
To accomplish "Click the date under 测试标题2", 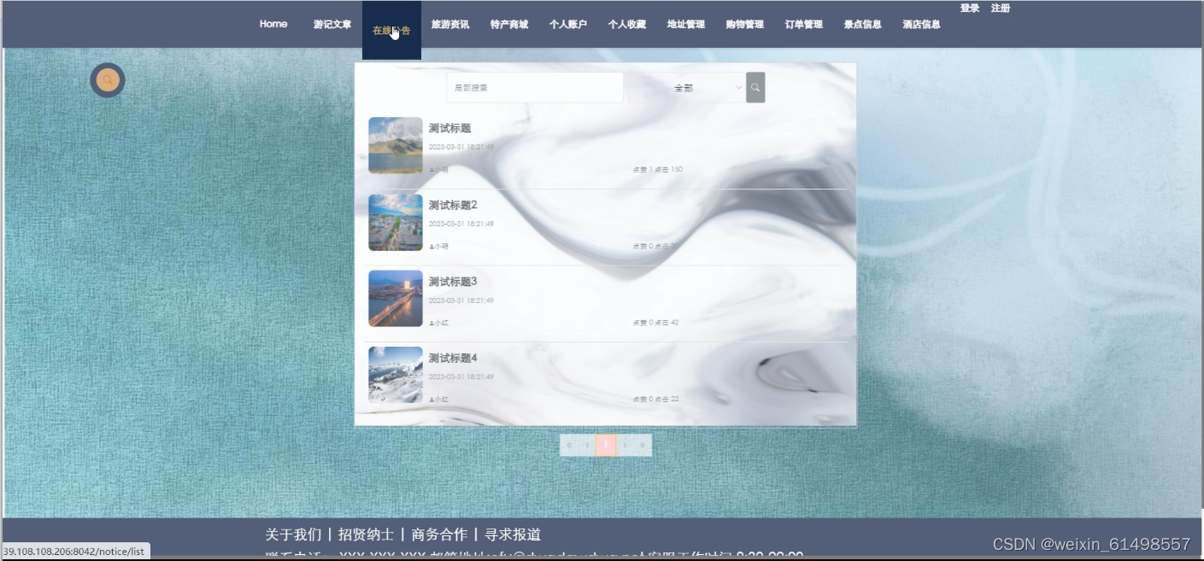I will coord(461,224).
